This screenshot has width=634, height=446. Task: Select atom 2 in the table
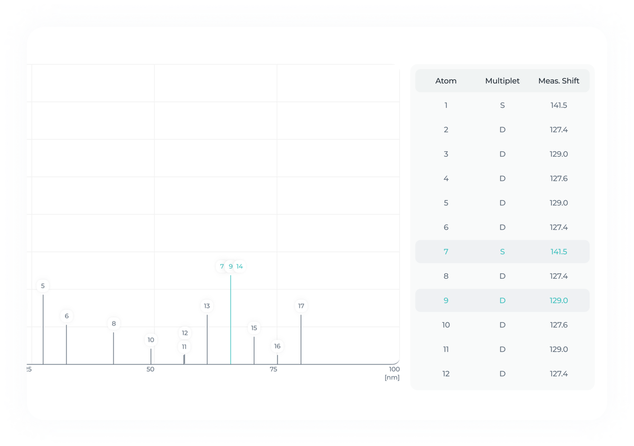pyautogui.click(x=502, y=130)
